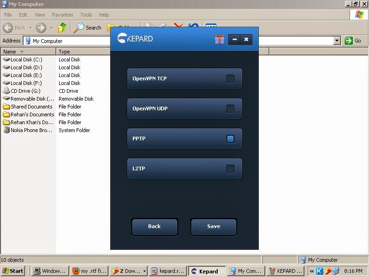The width and height of the screenshot is (369, 277).
Task: Sort by the Type column header
Action: [x=83, y=52]
